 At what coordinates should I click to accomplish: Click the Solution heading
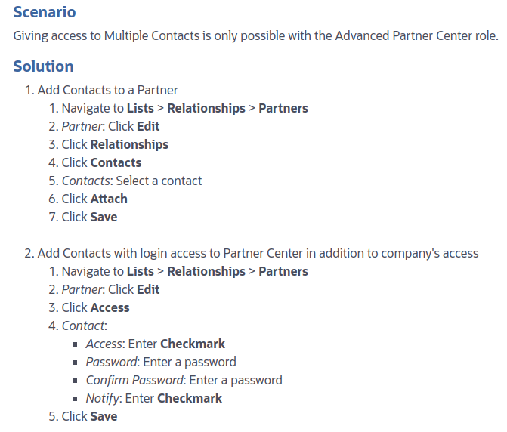pyautogui.click(x=43, y=66)
